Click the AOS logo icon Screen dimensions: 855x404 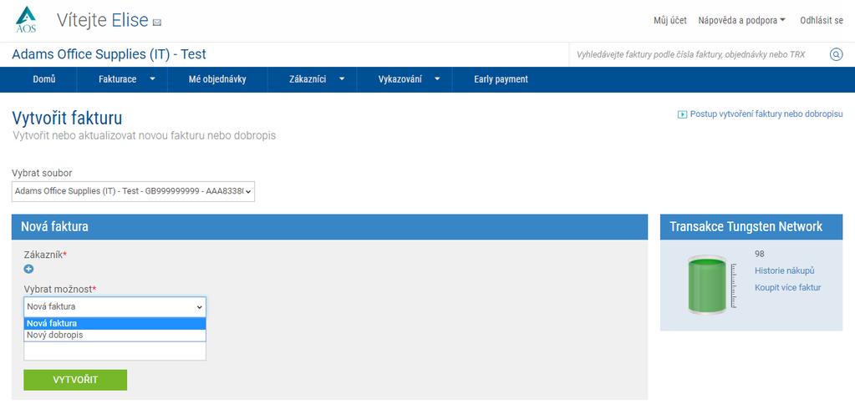coord(26,20)
